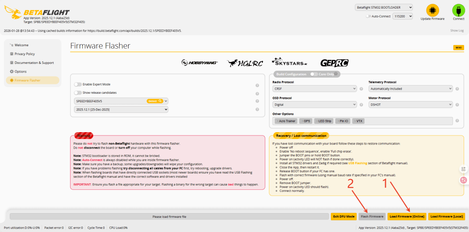Toggle Show release candidates switch
The height and width of the screenshot is (232, 469).
77,93
